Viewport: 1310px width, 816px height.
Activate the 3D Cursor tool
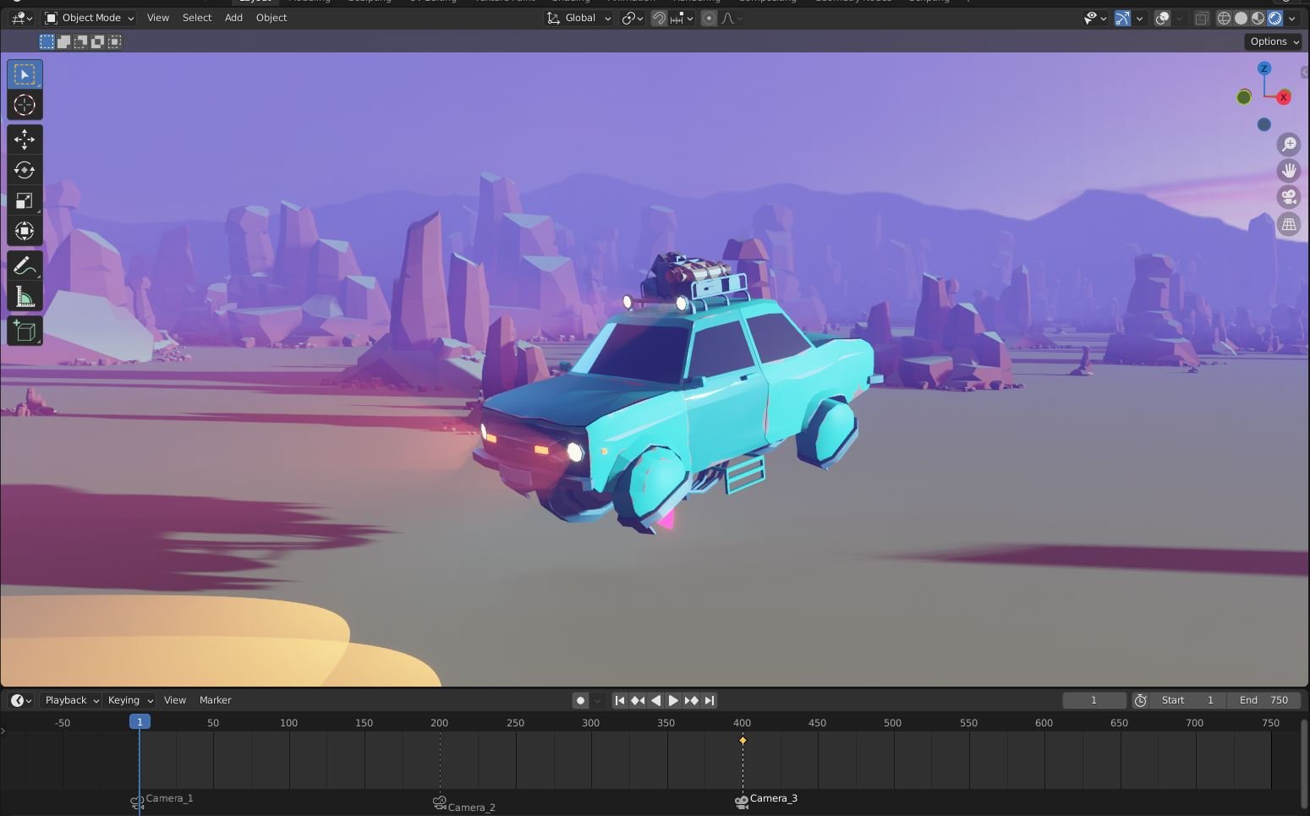coord(25,105)
